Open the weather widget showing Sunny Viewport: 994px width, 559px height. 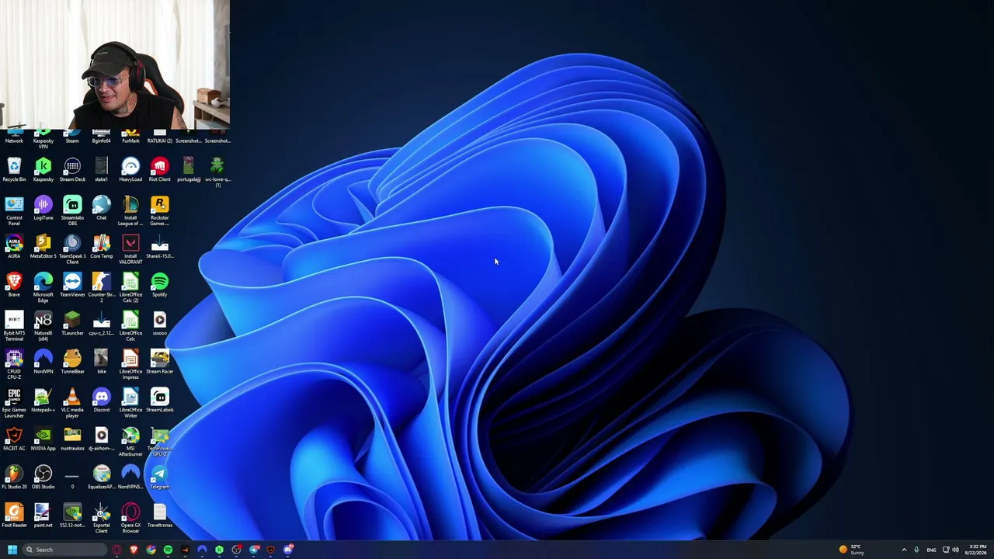[x=852, y=550]
